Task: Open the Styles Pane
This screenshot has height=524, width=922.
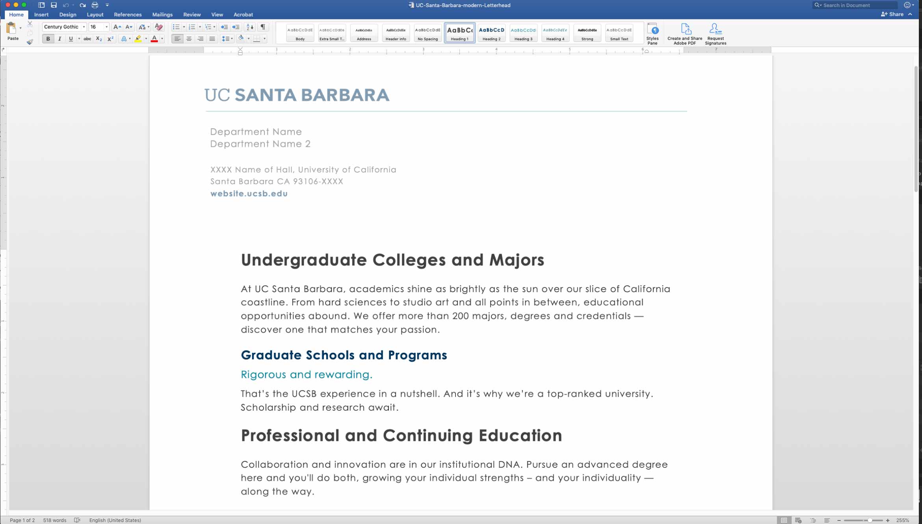Action: pyautogui.click(x=652, y=33)
